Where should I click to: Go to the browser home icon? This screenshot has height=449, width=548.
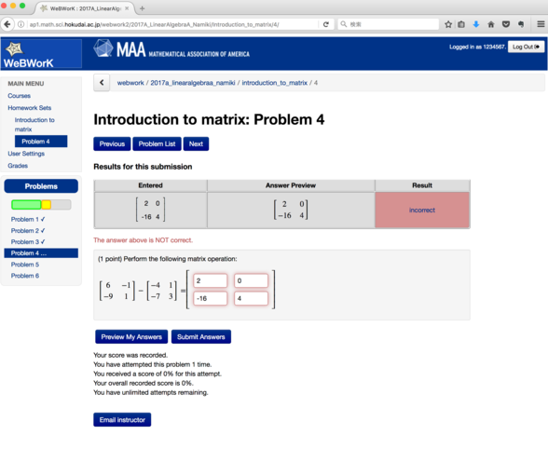(x=490, y=24)
